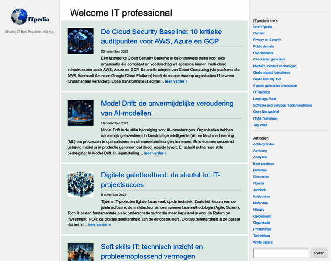Click 'Sharing IT Best Practices with you' tagline
The image size is (331, 261).
click(30, 32)
